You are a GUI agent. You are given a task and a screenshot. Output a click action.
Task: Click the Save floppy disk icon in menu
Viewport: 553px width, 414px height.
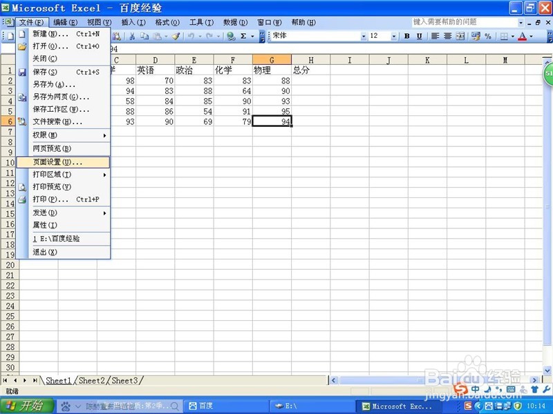tap(22, 72)
